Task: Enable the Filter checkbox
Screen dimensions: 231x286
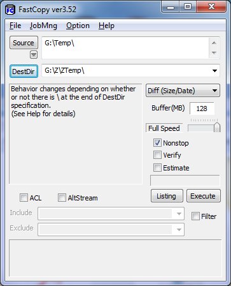Action: click(x=195, y=216)
